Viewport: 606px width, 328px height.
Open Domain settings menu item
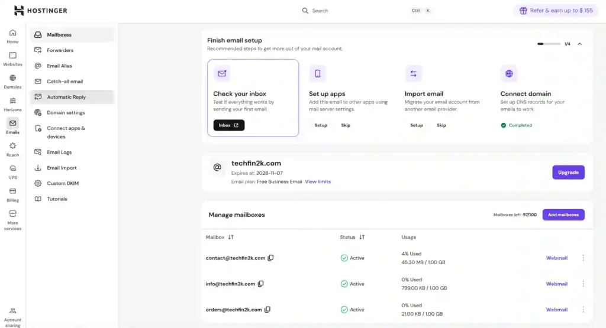pyautogui.click(x=72, y=113)
